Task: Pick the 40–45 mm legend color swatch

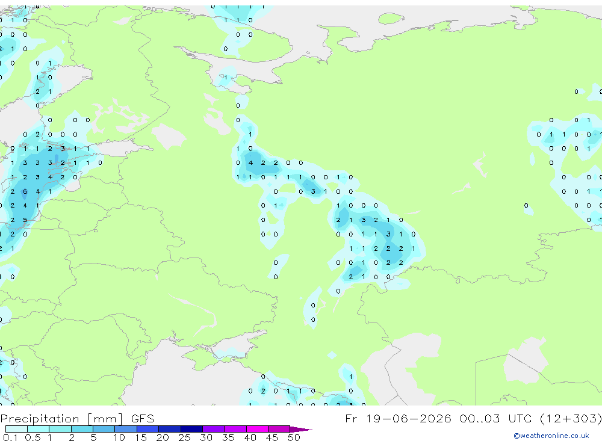Action: click(257, 429)
